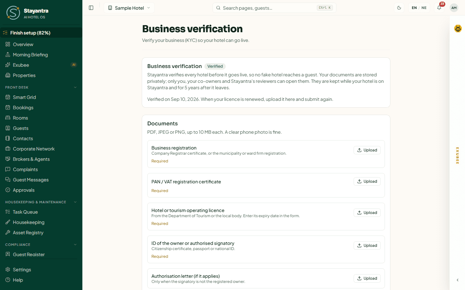Open Task Queue in sidebar
This screenshot has width=465, height=290.
41,212
